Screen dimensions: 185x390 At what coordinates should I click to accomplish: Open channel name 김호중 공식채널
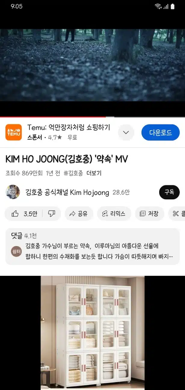click(67, 192)
